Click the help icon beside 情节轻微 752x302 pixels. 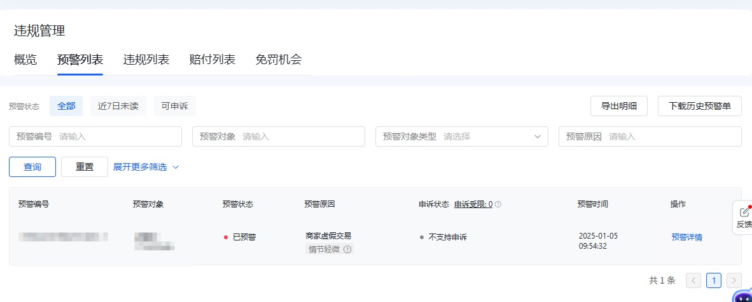click(347, 249)
